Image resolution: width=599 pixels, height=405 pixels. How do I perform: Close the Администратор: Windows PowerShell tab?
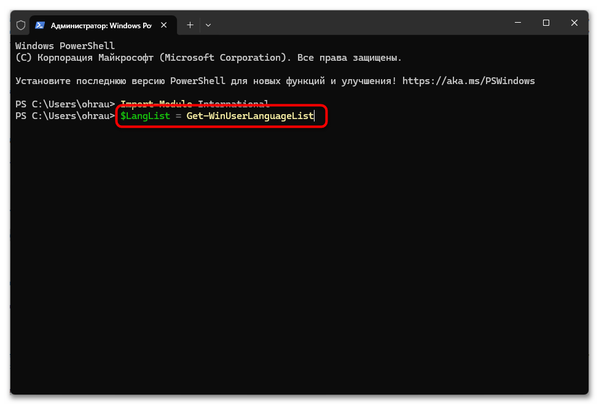(164, 25)
